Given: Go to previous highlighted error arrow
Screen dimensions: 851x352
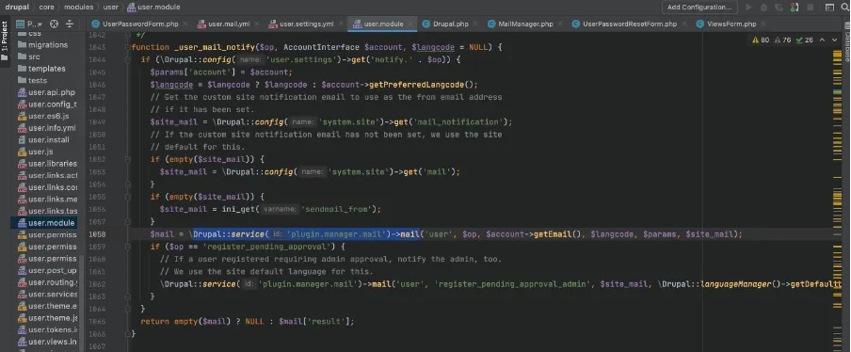Looking at the screenshot, I should coord(822,40).
